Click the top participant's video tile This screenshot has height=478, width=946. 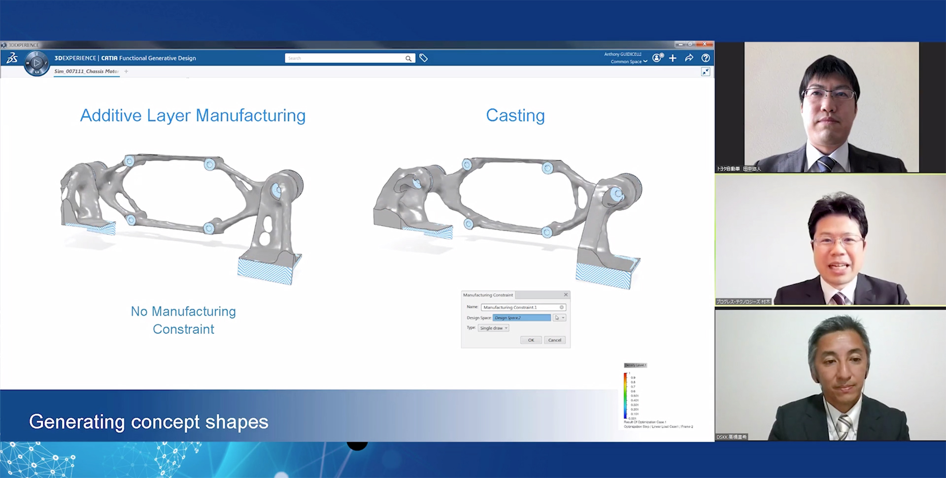coord(831,107)
